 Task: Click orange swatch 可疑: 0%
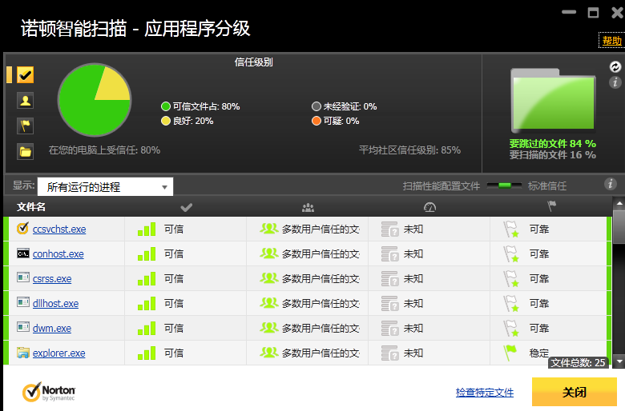pyautogui.click(x=316, y=121)
